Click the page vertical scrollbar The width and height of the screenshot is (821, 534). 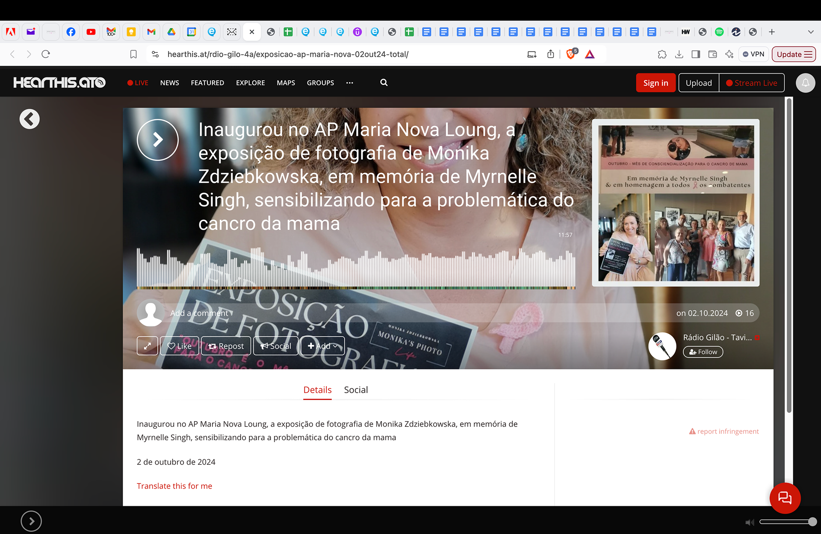pos(789,255)
